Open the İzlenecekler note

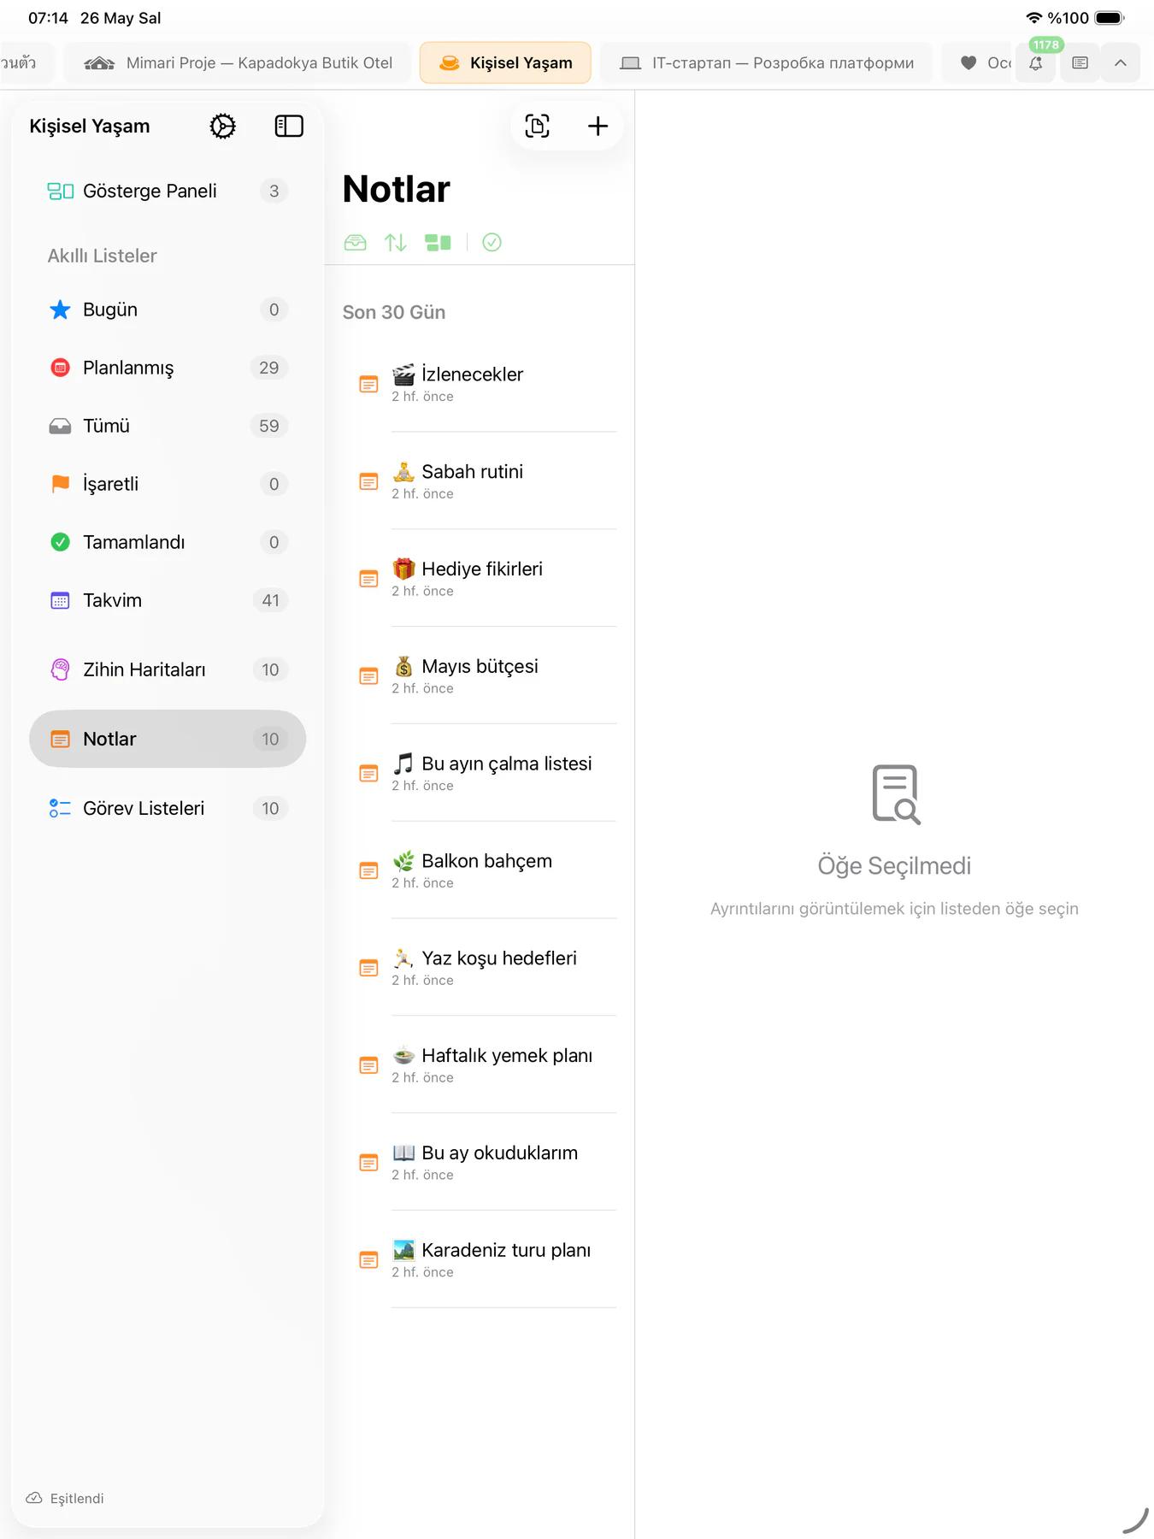(x=480, y=384)
